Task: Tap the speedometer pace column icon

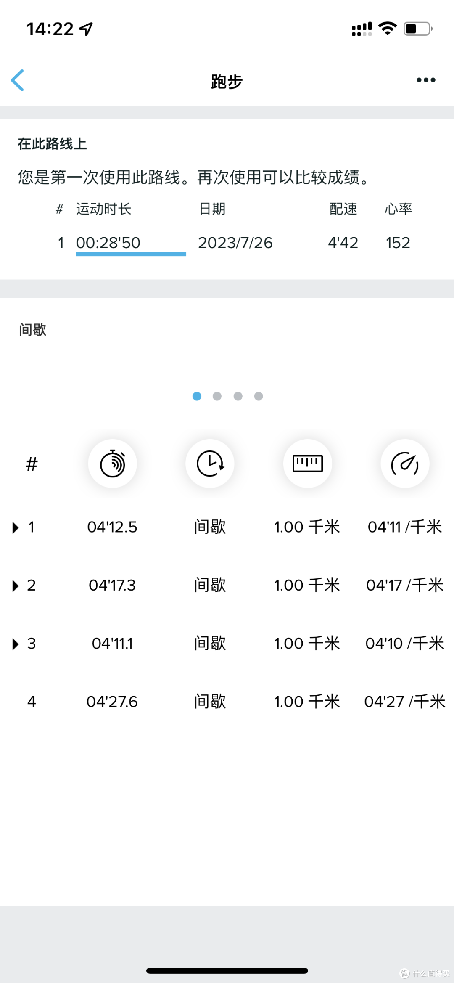Action: coord(405,464)
